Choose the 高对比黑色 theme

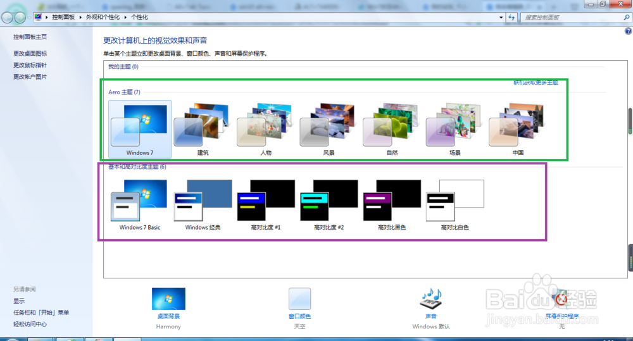(x=392, y=204)
